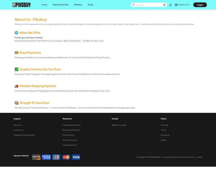Open the Beginner's Guide link
Screen dimensions: 216x182
pyautogui.click(x=119, y=125)
